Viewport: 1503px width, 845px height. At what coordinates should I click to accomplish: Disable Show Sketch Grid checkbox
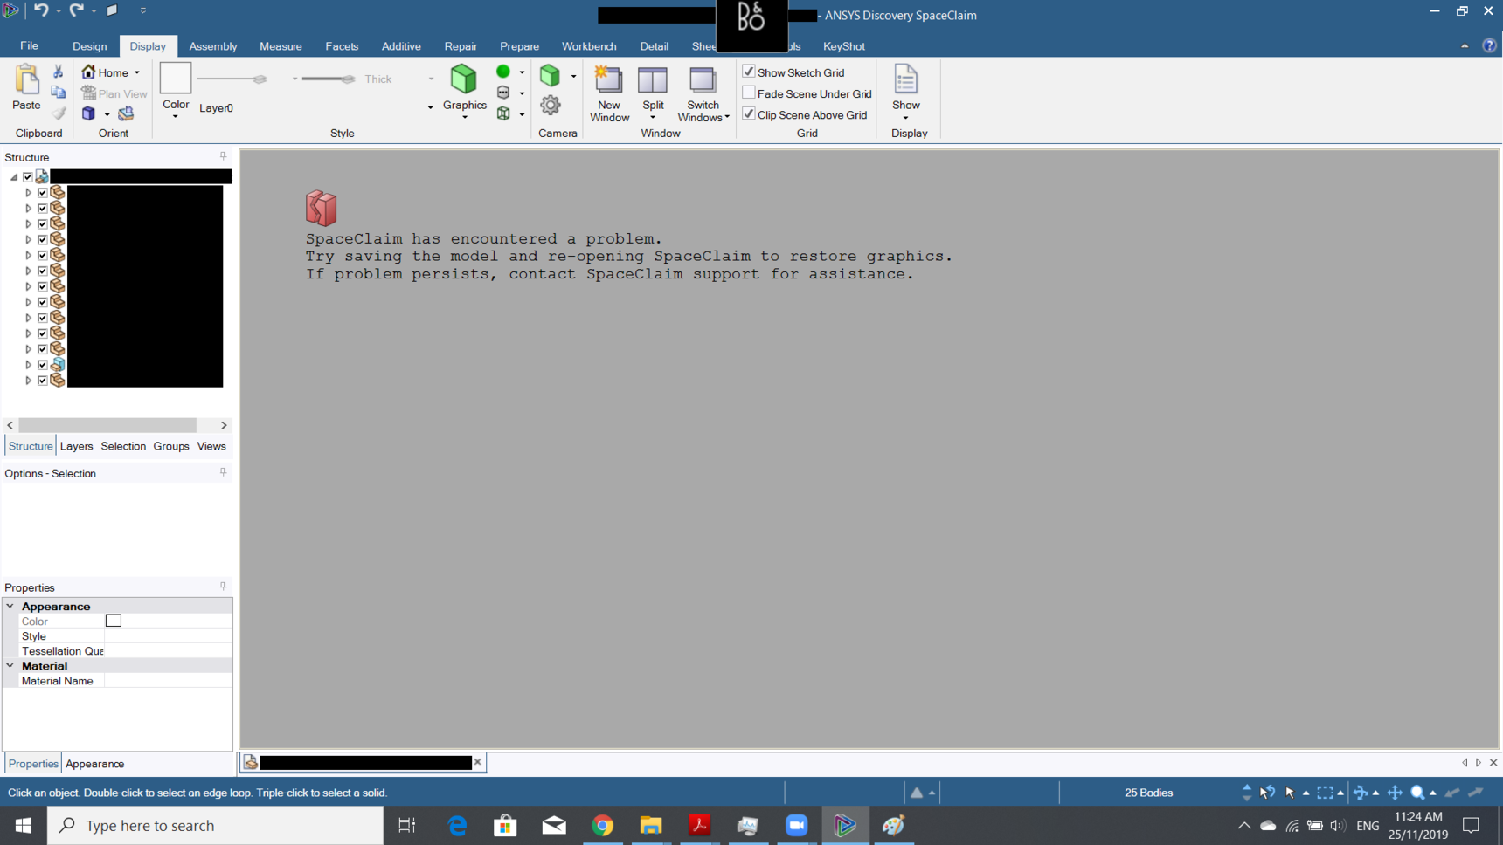coord(749,72)
